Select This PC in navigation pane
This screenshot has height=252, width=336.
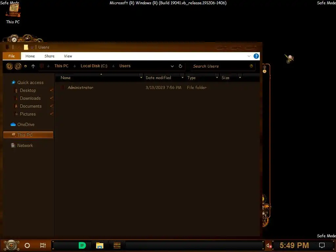(28, 135)
